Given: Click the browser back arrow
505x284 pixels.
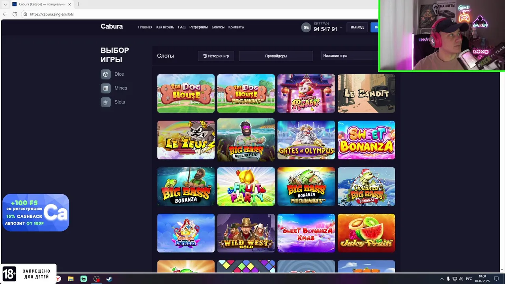Looking at the screenshot, I should click(5, 14).
